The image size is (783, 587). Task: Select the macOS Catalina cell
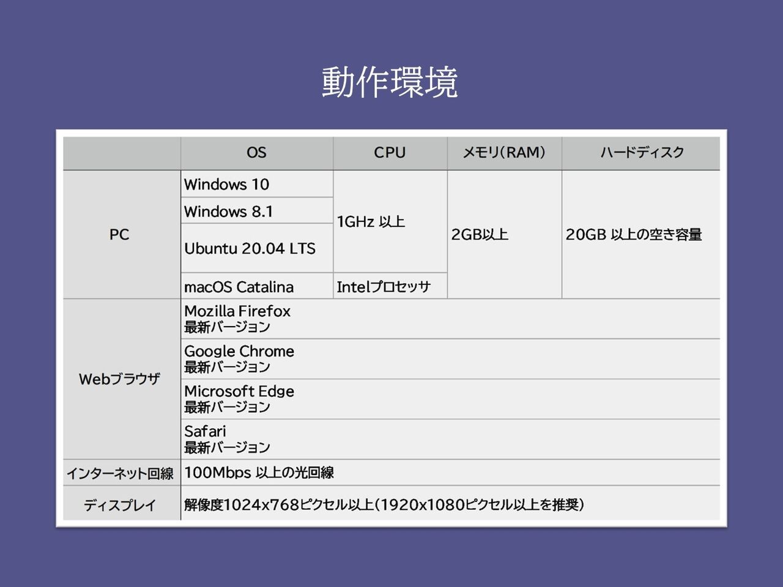click(x=257, y=286)
